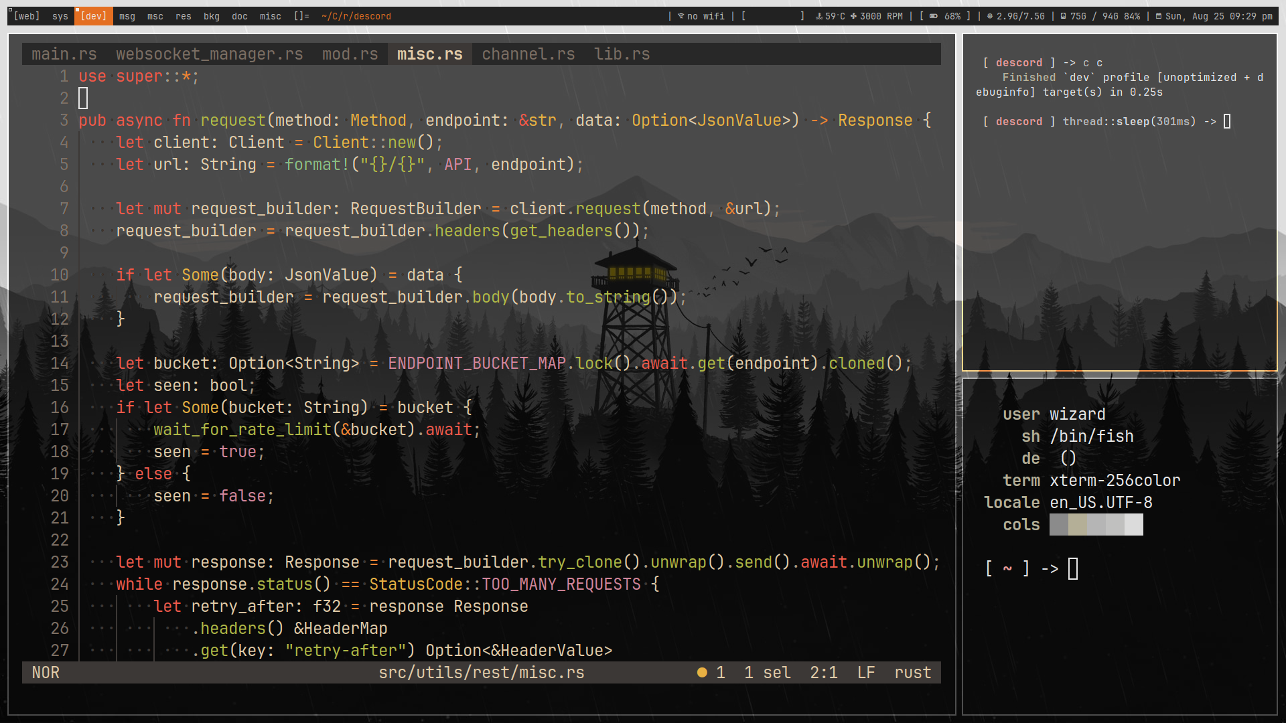Click the yellow modified indicator dot
1286x723 pixels.
[701, 672]
